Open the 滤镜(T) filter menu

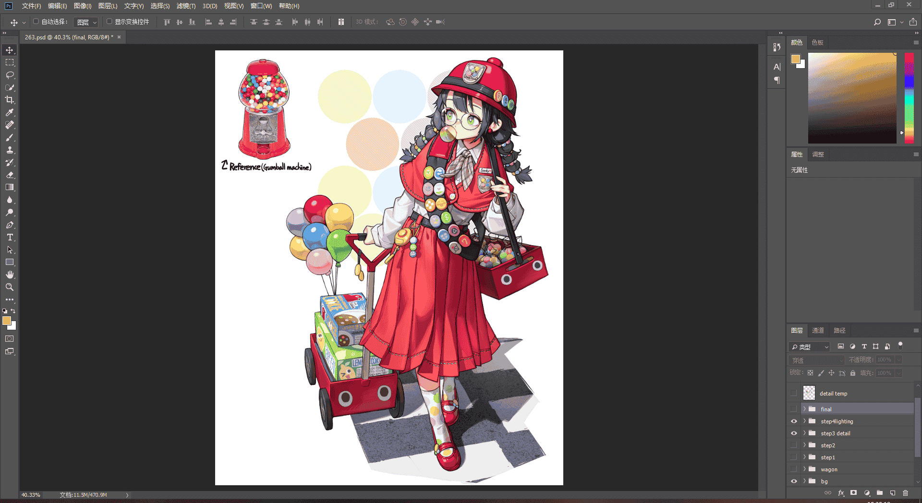186,6
